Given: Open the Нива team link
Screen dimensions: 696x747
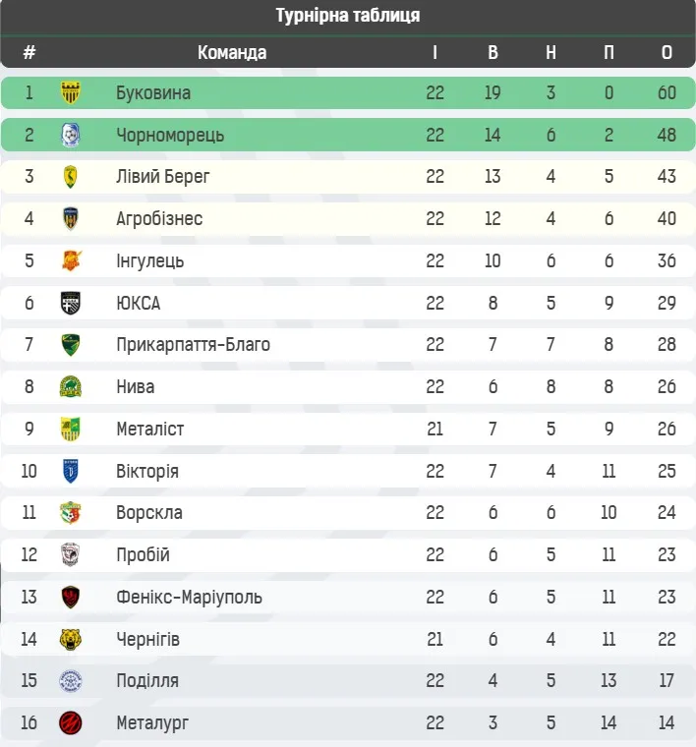Looking at the screenshot, I should coord(135,387).
